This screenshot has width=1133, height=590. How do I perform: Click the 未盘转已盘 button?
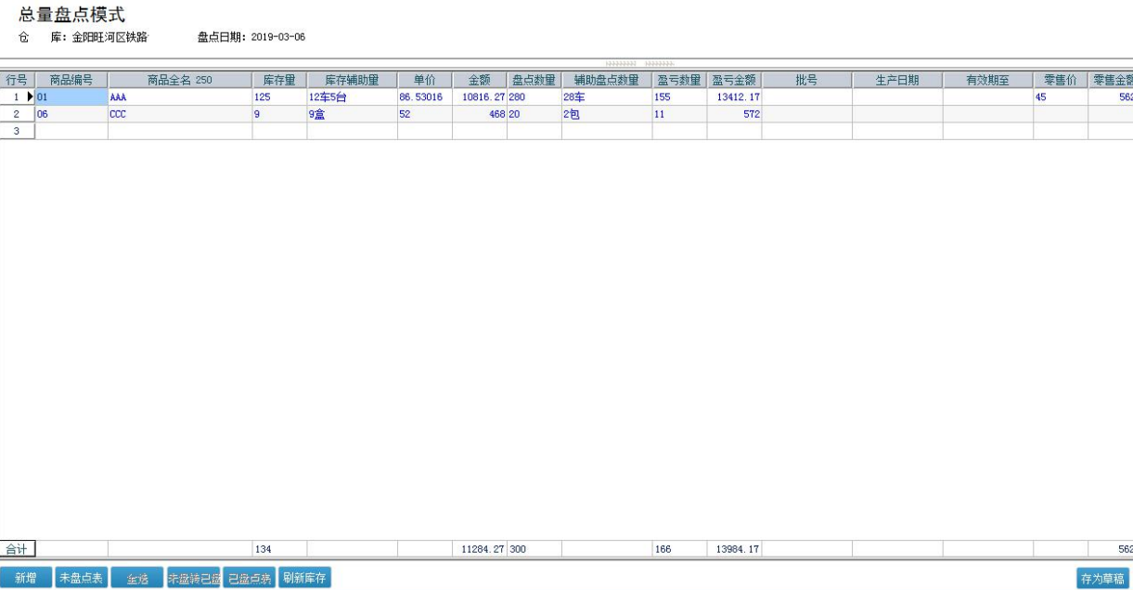point(193,578)
